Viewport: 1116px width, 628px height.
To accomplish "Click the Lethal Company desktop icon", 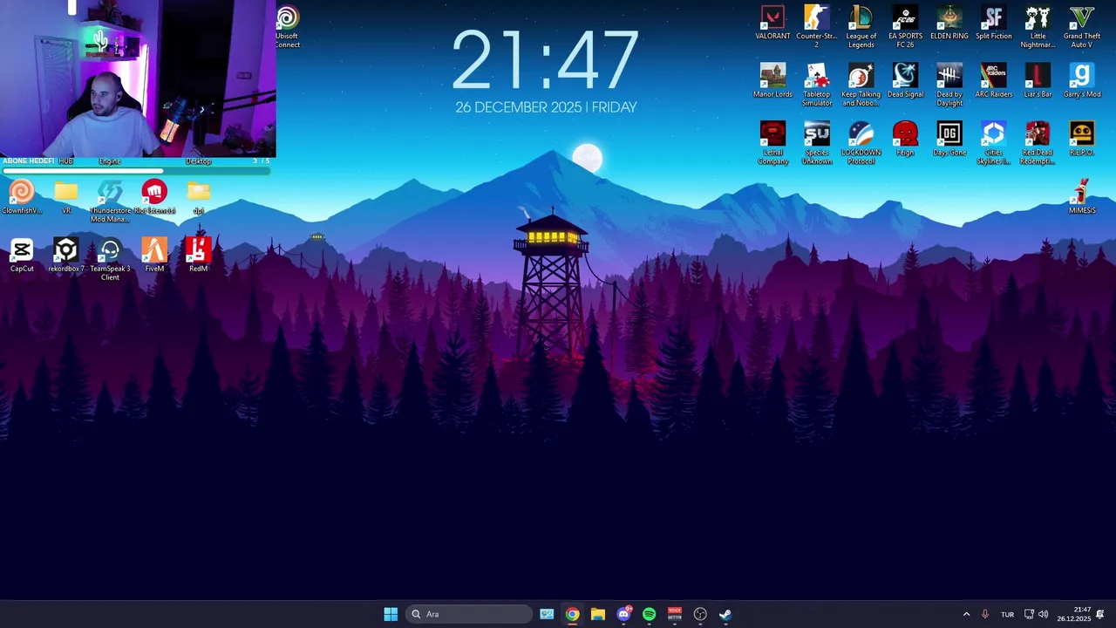I will click(x=772, y=143).
